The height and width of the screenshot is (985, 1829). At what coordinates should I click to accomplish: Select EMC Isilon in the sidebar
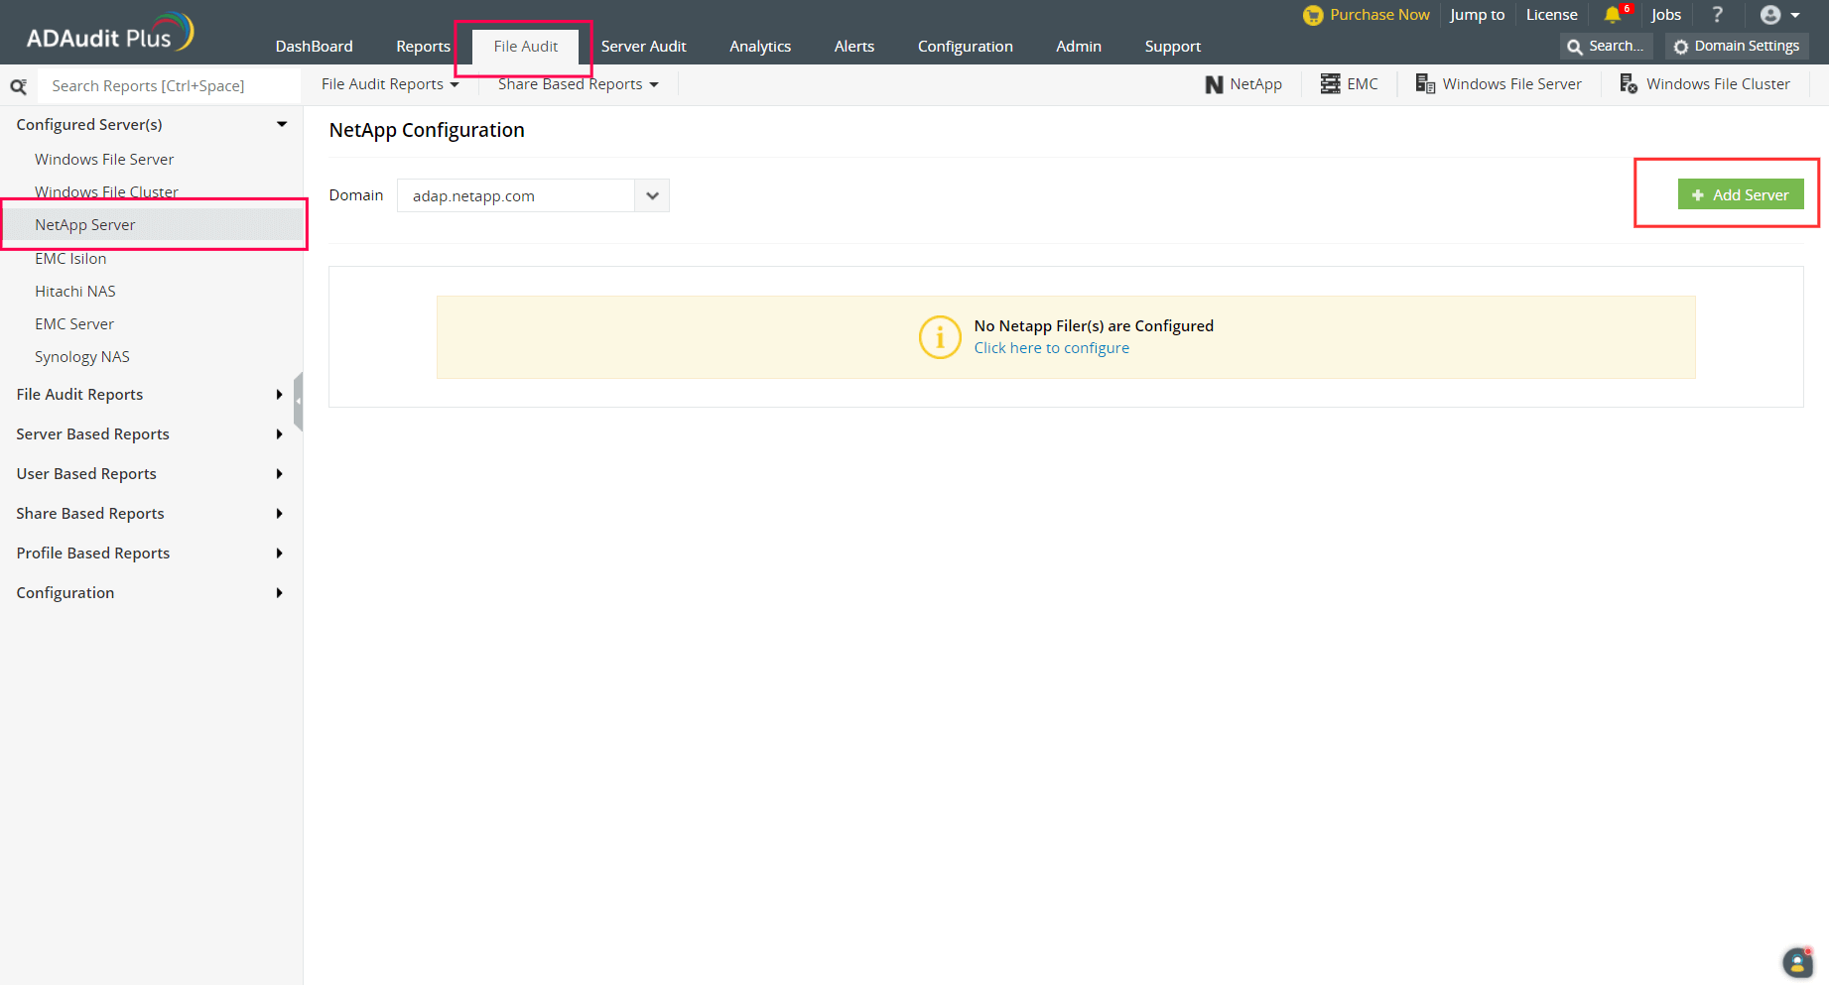pos(70,259)
